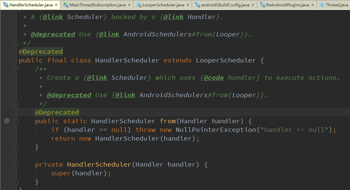Screen dimensions: 350x190
Task: Click NullPointerException in the throw statement
Action: pos(216,130)
